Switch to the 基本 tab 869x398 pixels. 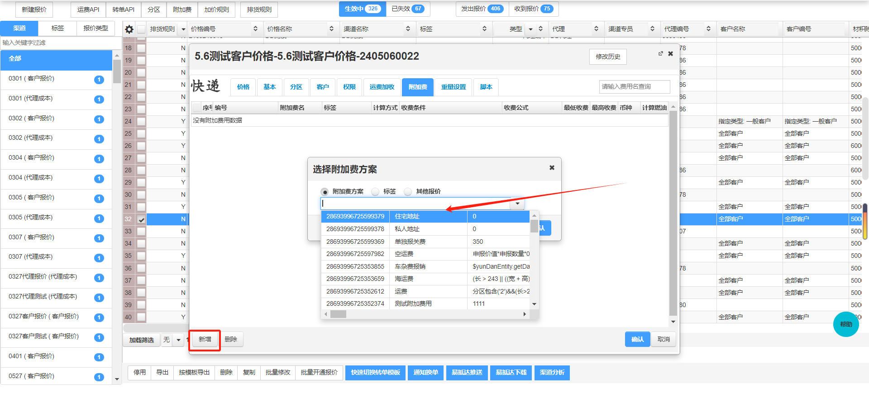270,87
